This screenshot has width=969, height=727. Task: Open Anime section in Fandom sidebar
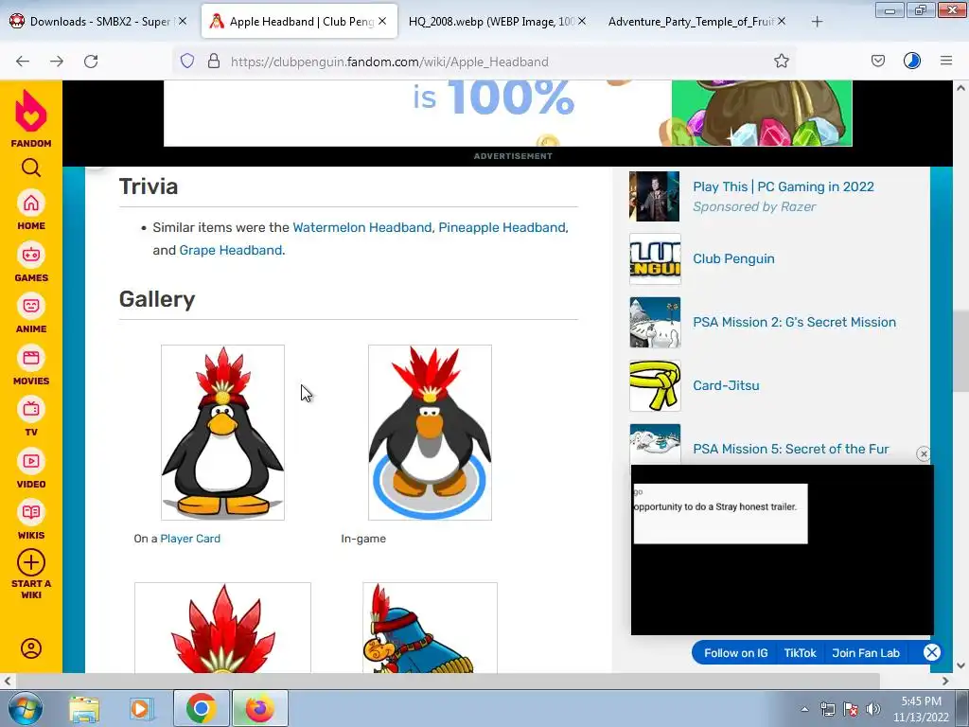point(31,314)
